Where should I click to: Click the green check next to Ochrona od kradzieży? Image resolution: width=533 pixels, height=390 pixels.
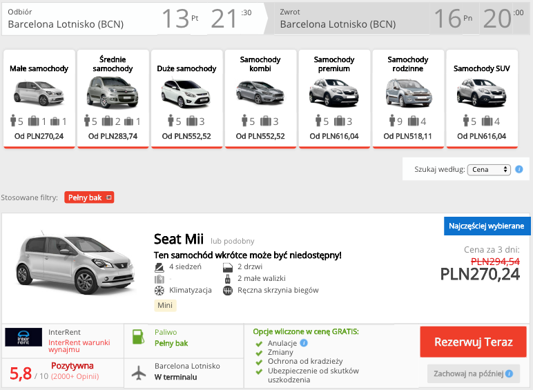(x=260, y=362)
